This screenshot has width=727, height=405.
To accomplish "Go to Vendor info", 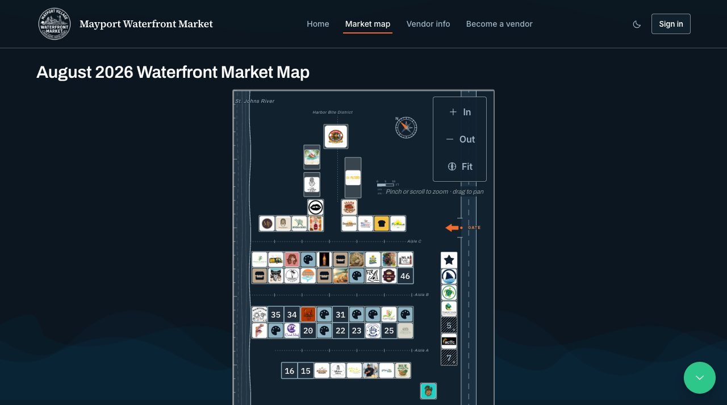I will [x=428, y=24].
